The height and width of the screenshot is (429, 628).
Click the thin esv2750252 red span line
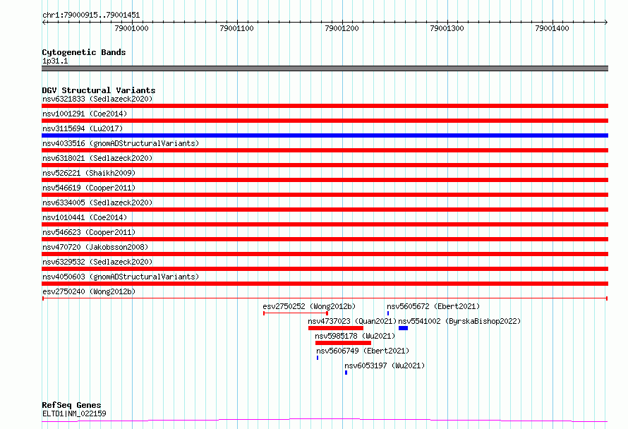pyautogui.click(x=296, y=313)
